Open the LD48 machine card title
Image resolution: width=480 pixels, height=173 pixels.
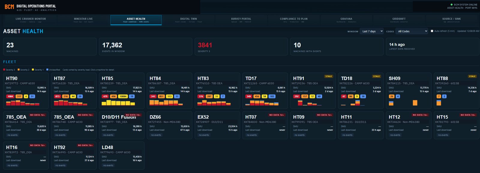point(107,147)
